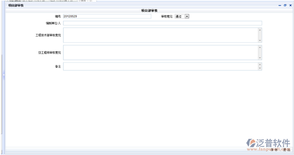Click inside the 备注 text area
Screen dimensions: 294x155
[161, 66]
